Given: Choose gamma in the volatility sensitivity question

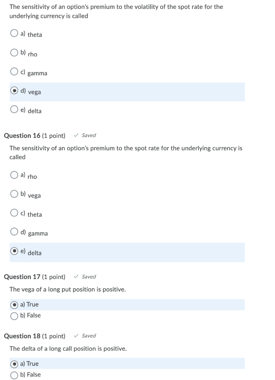Looking at the screenshot, I should pos(14,71).
